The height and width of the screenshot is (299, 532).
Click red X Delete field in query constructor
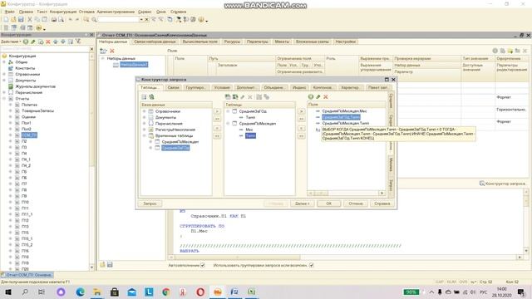(326, 97)
